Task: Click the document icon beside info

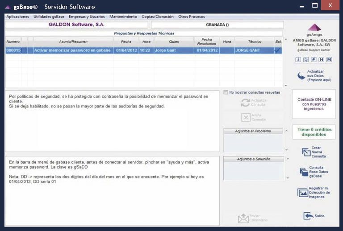Action: tap(306, 60)
